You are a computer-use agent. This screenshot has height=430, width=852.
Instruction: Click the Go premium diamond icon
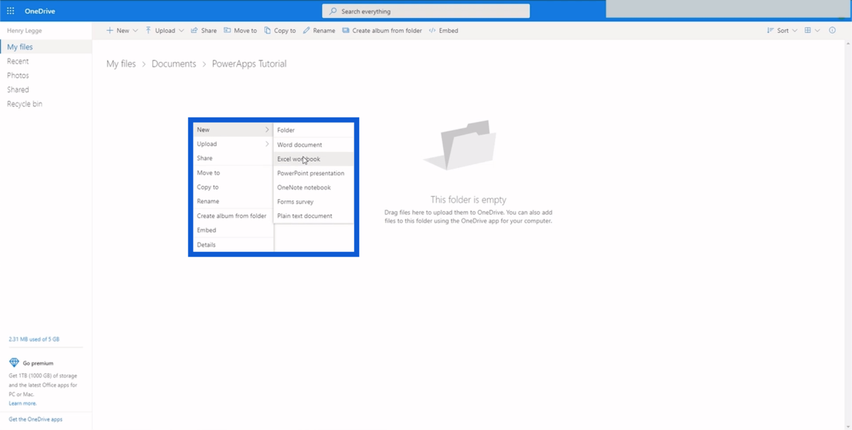click(14, 363)
